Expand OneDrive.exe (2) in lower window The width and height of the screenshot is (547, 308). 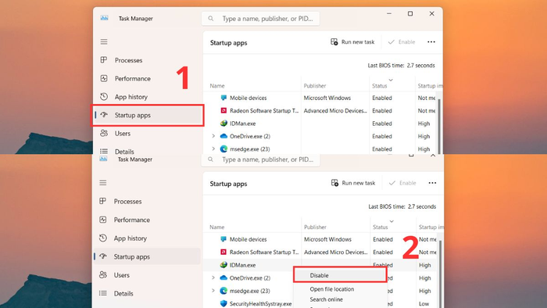(x=213, y=278)
